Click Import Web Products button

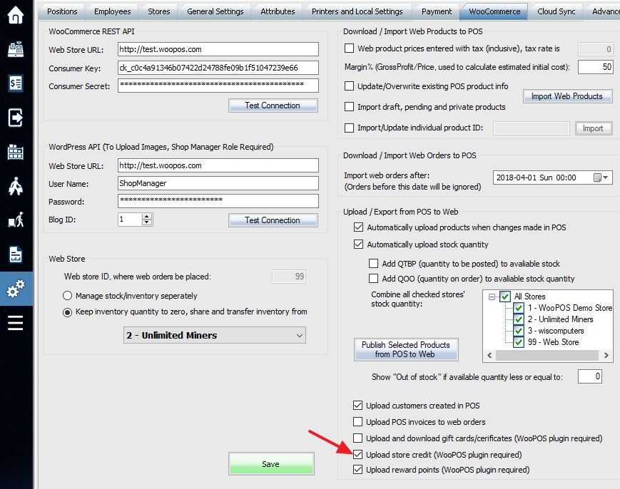point(567,96)
